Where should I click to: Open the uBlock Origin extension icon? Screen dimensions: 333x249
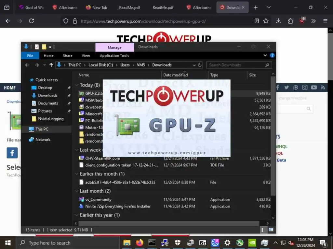[x=302, y=21]
